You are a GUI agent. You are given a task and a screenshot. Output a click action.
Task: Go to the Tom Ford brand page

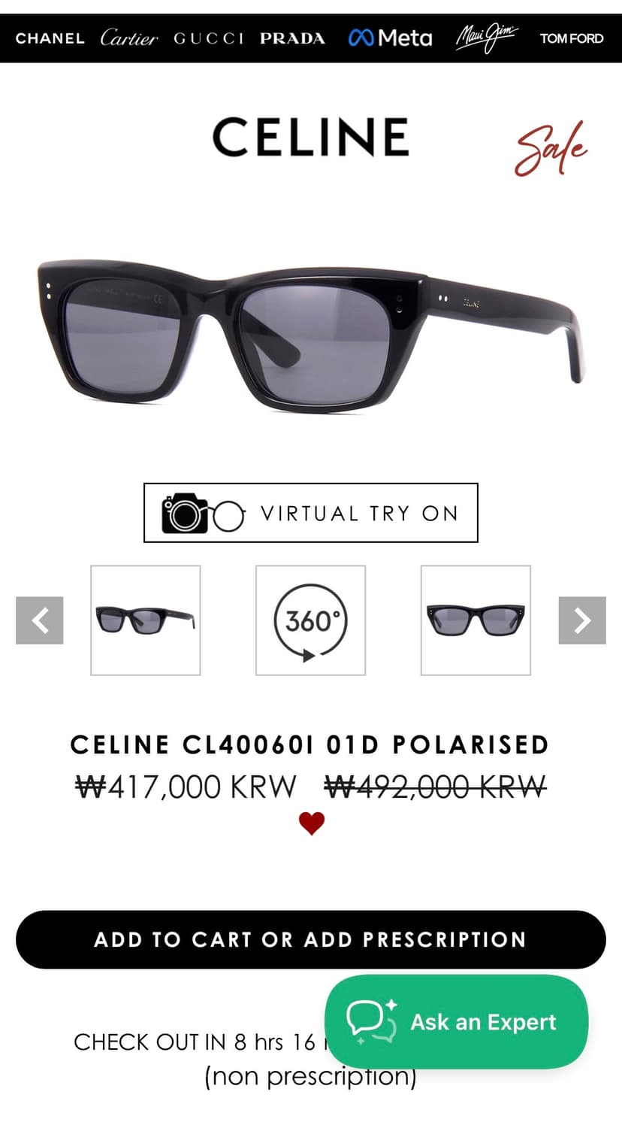[x=572, y=38]
